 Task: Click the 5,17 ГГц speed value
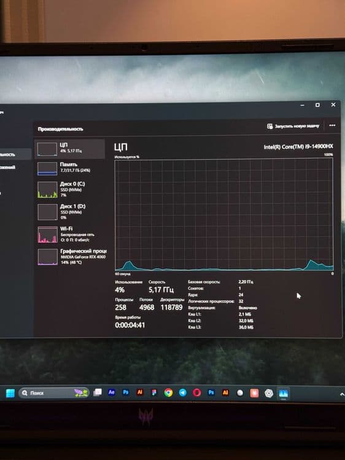tap(161, 290)
